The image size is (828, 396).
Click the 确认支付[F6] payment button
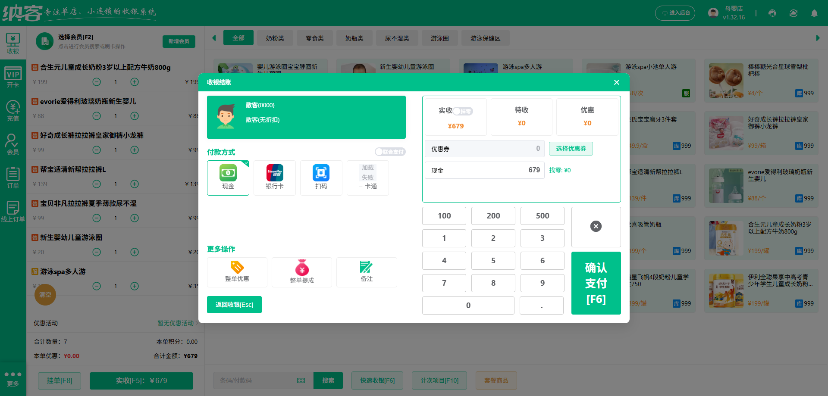pyautogui.click(x=596, y=283)
